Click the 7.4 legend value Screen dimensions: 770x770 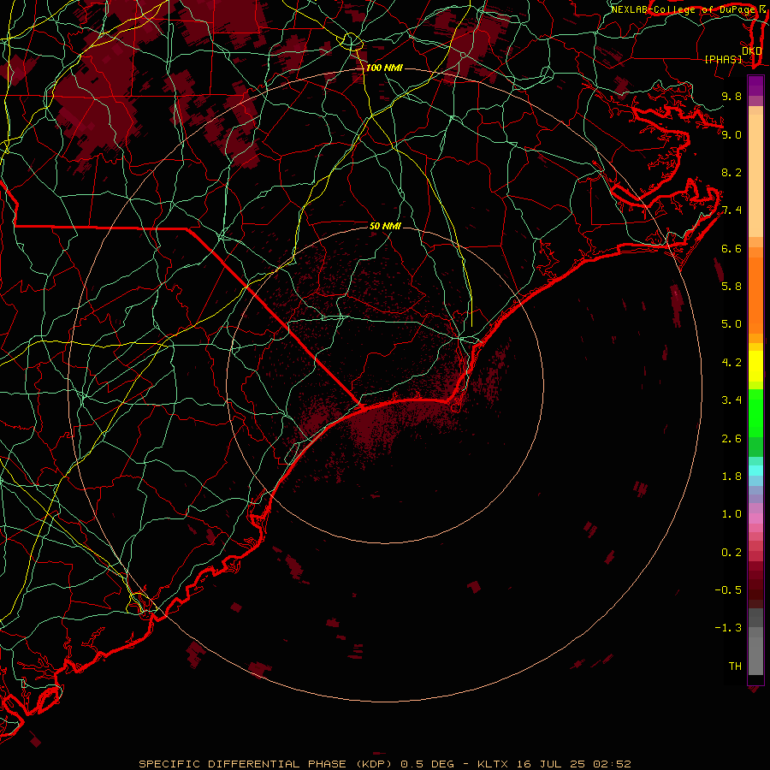coord(731,210)
